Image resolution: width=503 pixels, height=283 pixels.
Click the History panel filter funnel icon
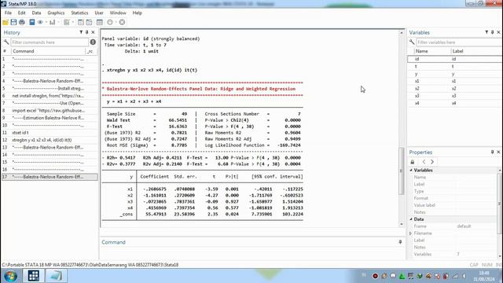point(81,32)
